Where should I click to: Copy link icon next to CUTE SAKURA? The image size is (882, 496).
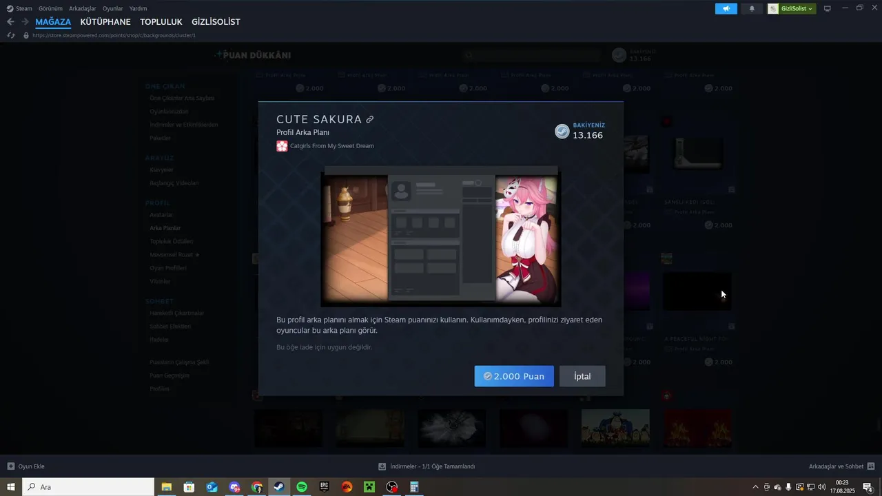click(370, 119)
